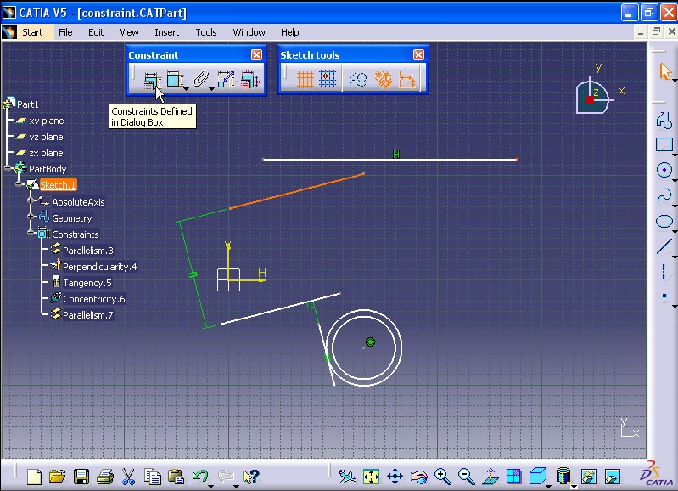Select the Line tool
The height and width of the screenshot is (491, 678).
tap(664, 246)
